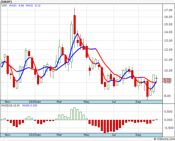
Task: Click the 2025Jan label on price chart axis
Action: pyautogui.click(x=35, y=102)
